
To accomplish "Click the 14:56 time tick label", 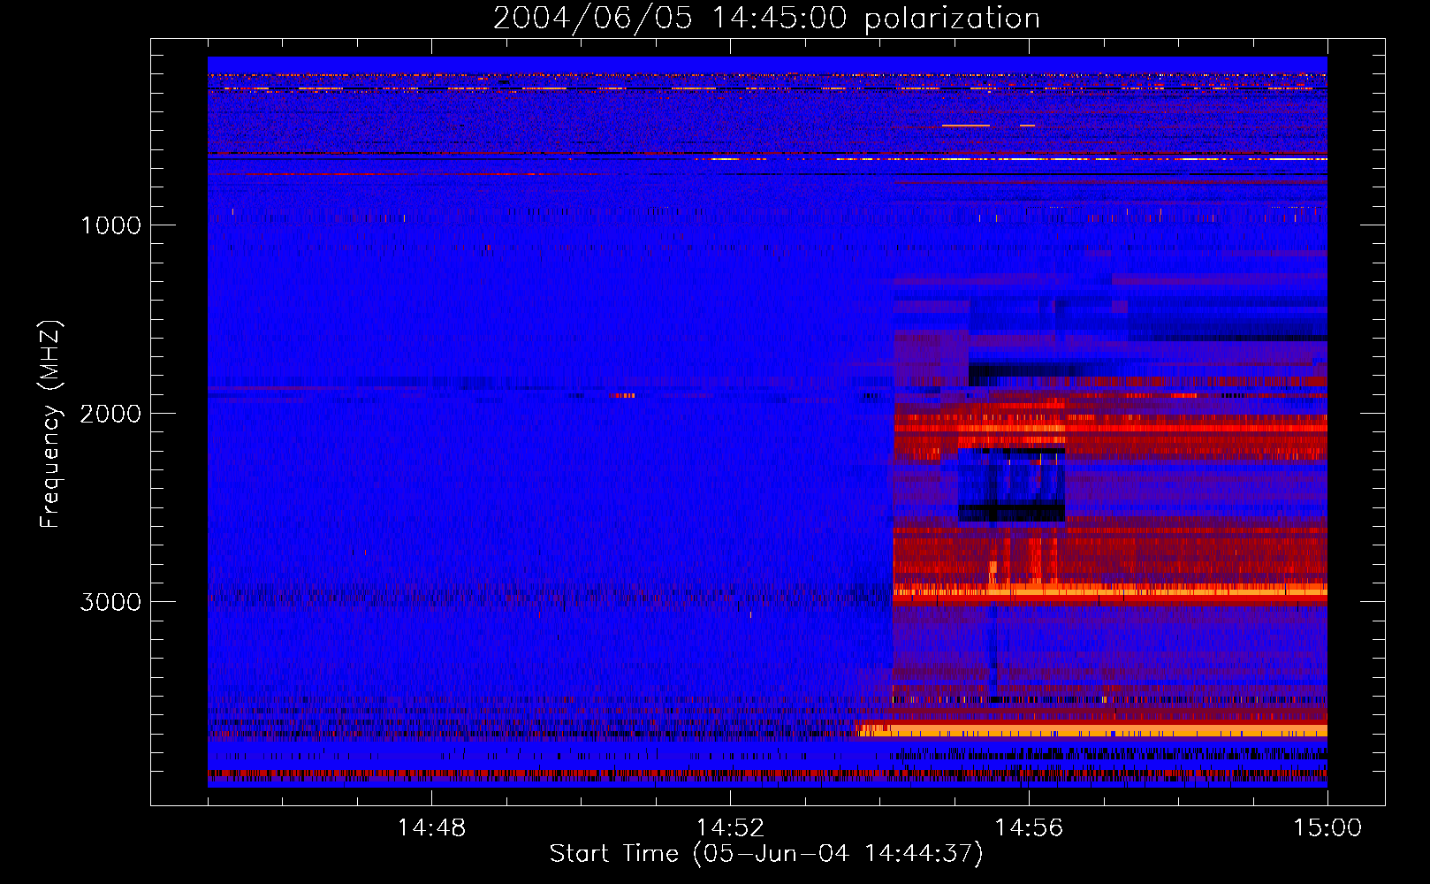I will pyautogui.click(x=1029, y=828).
